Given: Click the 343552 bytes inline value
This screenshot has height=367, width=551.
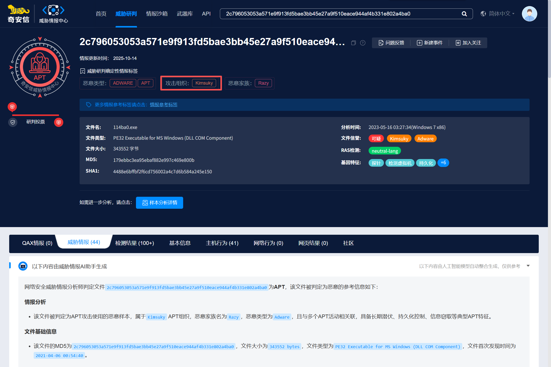Looking at the screenshot, I should click(284, 347).
